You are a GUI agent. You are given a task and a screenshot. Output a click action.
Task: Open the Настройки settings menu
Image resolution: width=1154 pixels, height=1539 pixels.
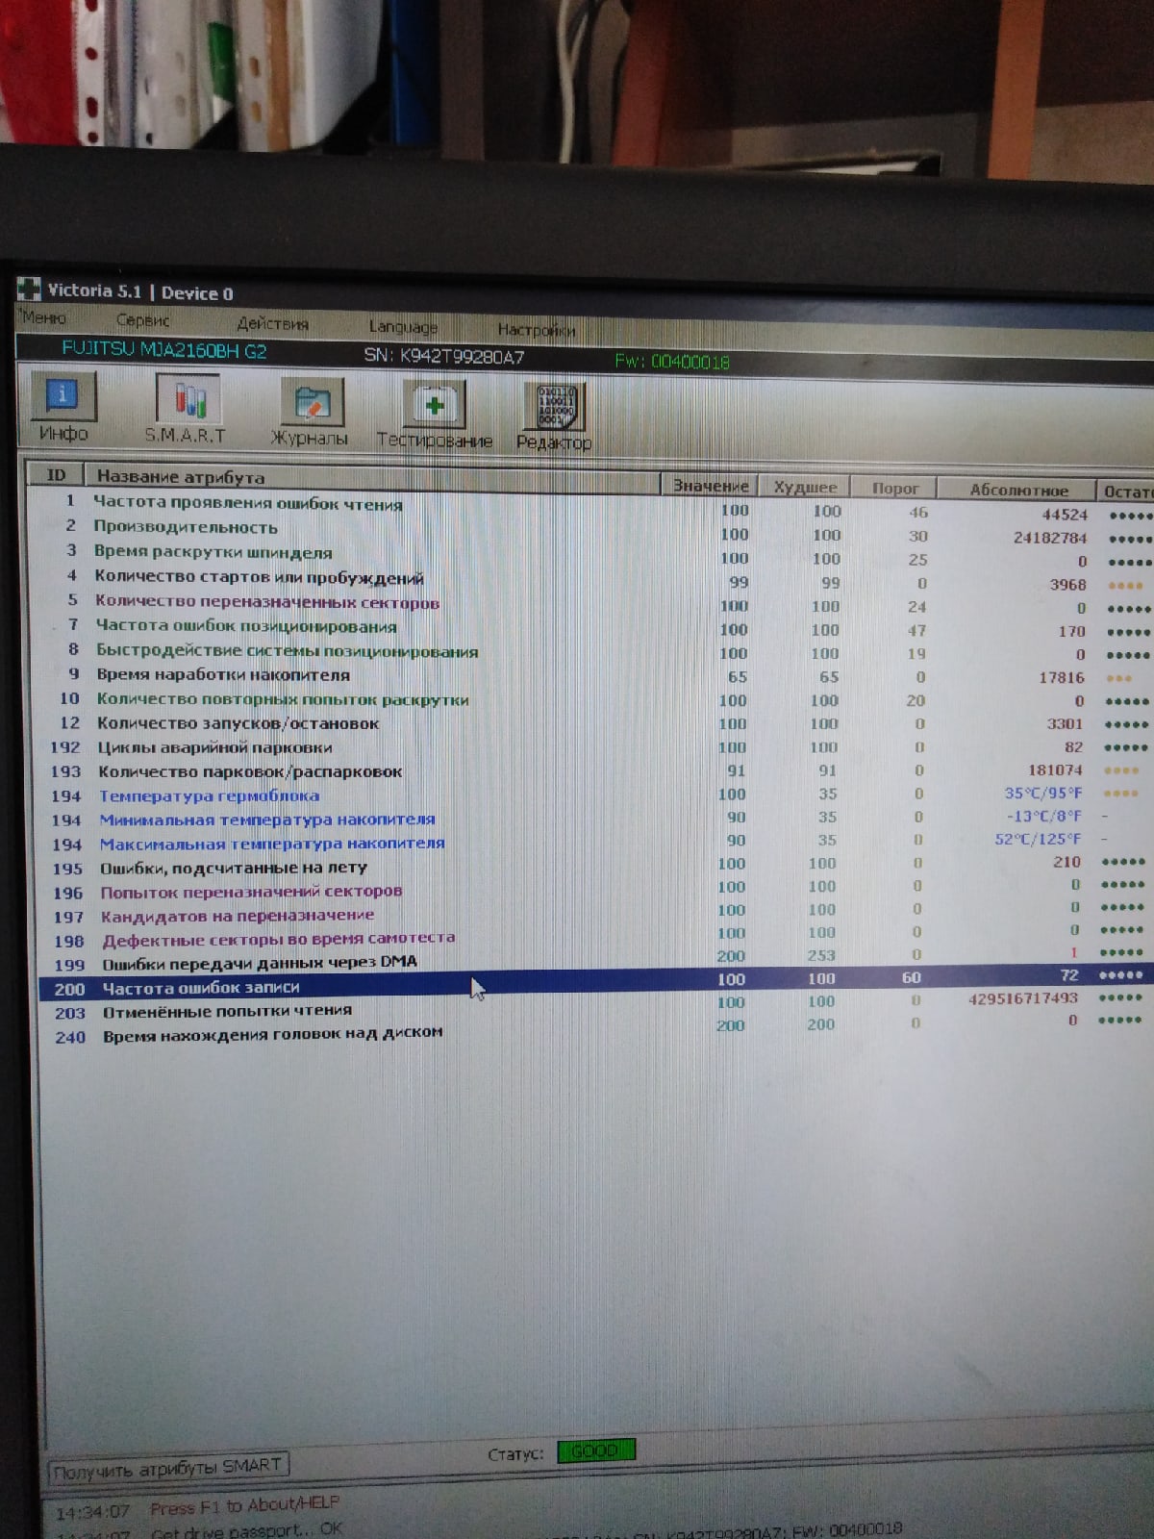pyautogui.click(x=536, y=330)
